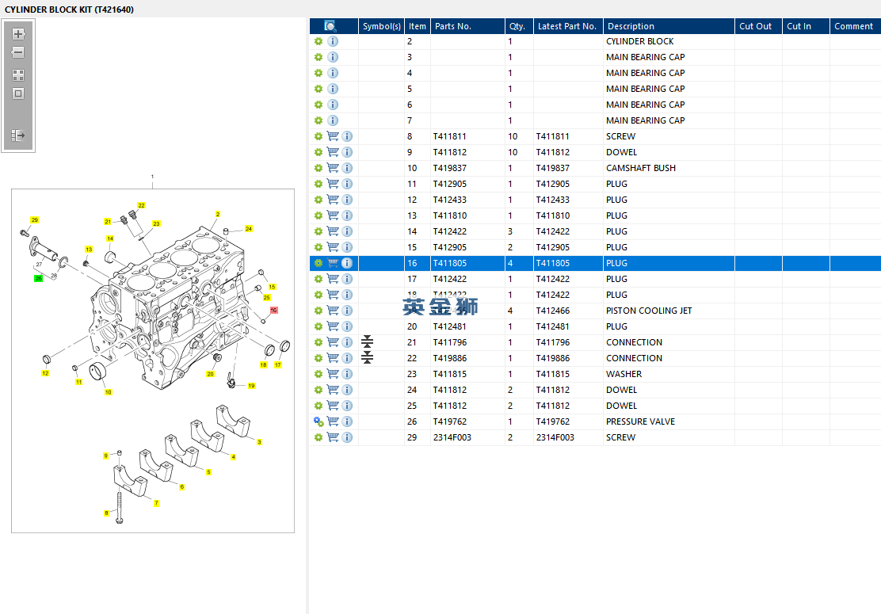Click the Qty. column header
This screenshot has height=614, width=881.
tap(518, 26)
